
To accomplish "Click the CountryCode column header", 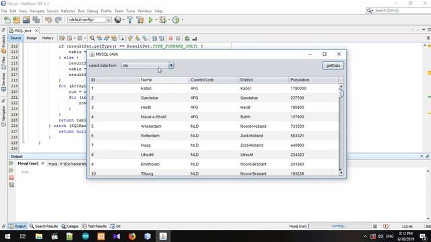I will point(214,80).
